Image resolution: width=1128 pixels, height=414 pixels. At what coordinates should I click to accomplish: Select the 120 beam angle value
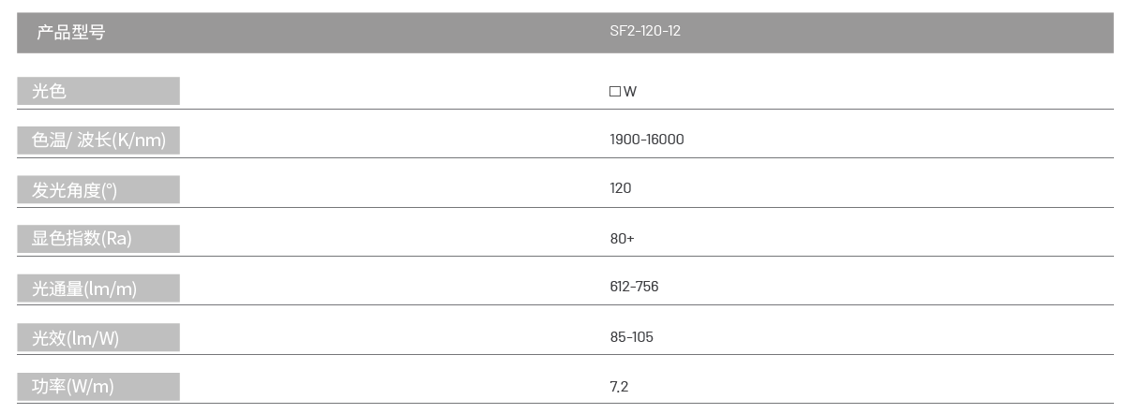pos(621,188)
